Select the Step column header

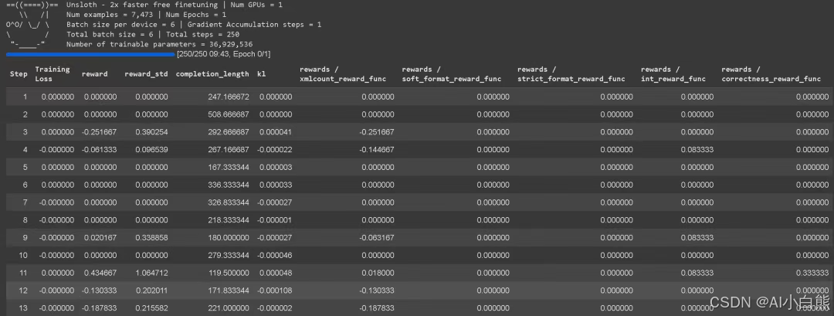pyautogui.click(x=19, y=74)
